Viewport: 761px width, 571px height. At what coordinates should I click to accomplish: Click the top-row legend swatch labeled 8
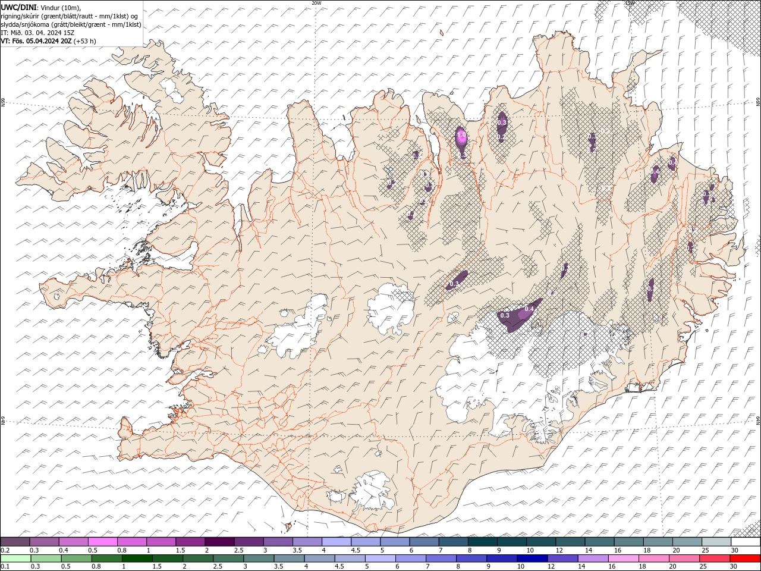(x=482, y=542)
